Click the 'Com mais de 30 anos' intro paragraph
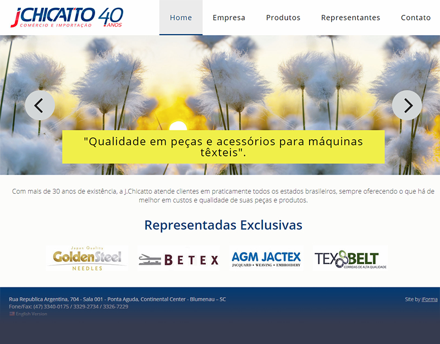Viewport: 440px width, 344px height. point(223,196)
